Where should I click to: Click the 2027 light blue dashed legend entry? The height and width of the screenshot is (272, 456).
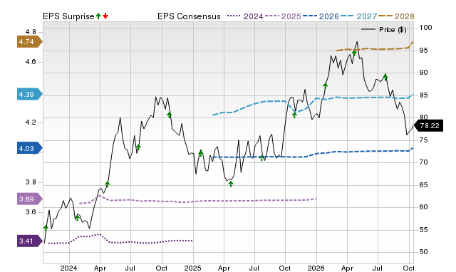(358, 16)
